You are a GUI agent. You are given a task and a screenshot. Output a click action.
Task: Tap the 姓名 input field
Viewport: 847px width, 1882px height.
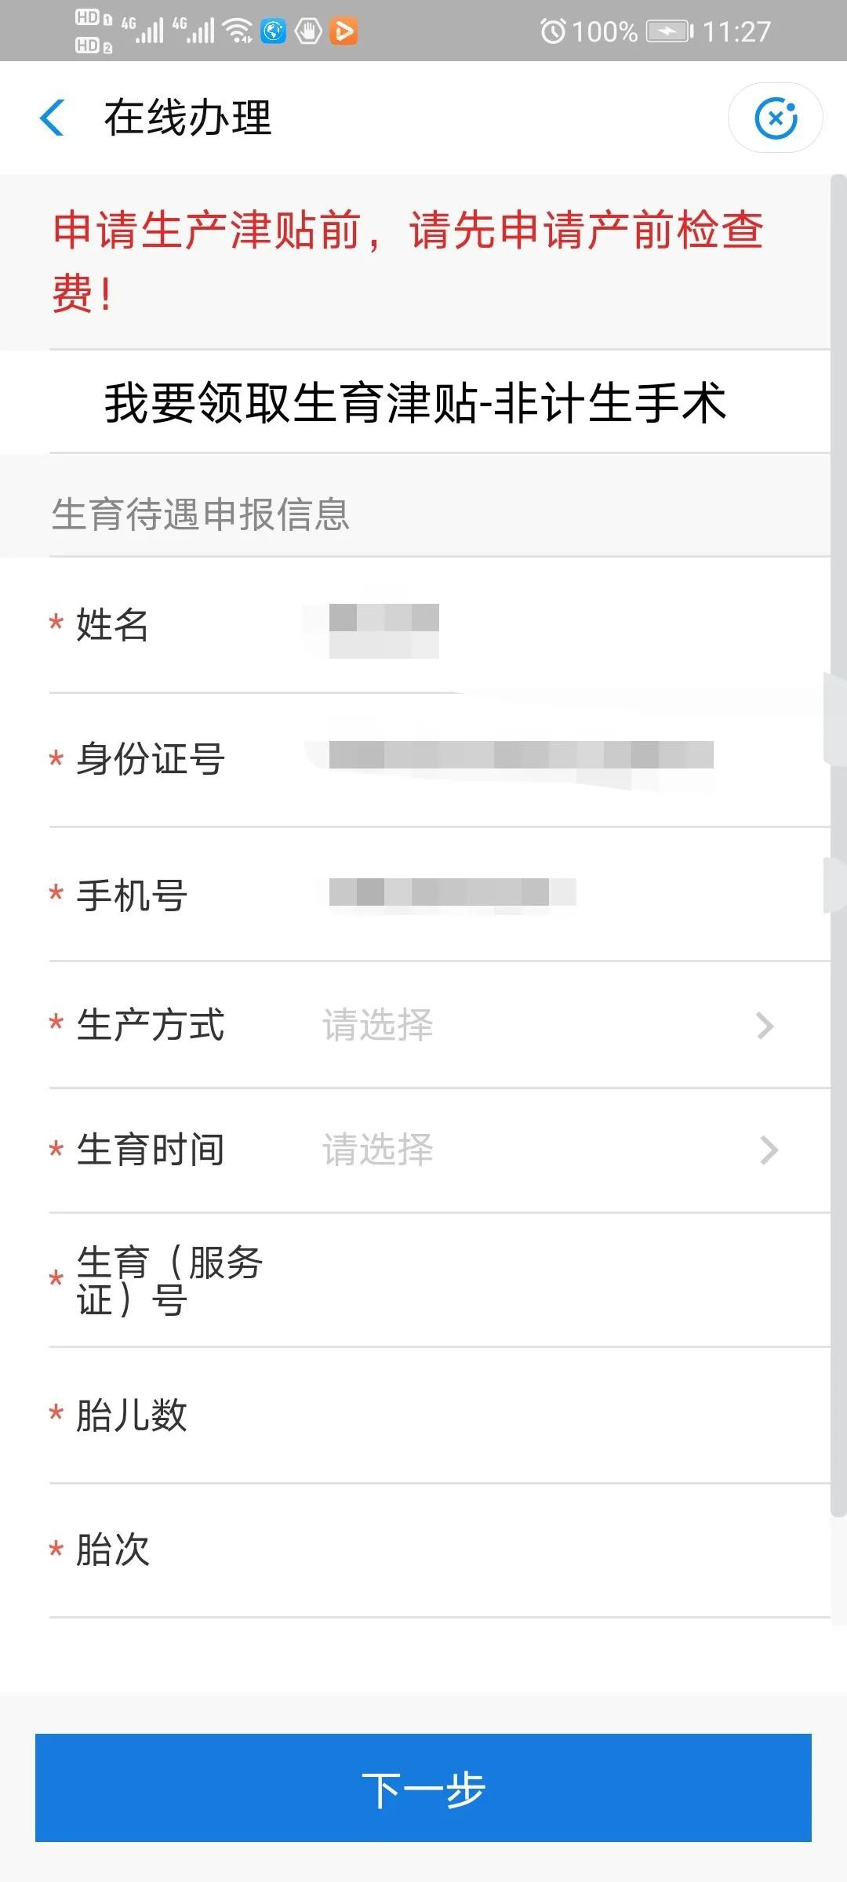click(x=549, y=626)
